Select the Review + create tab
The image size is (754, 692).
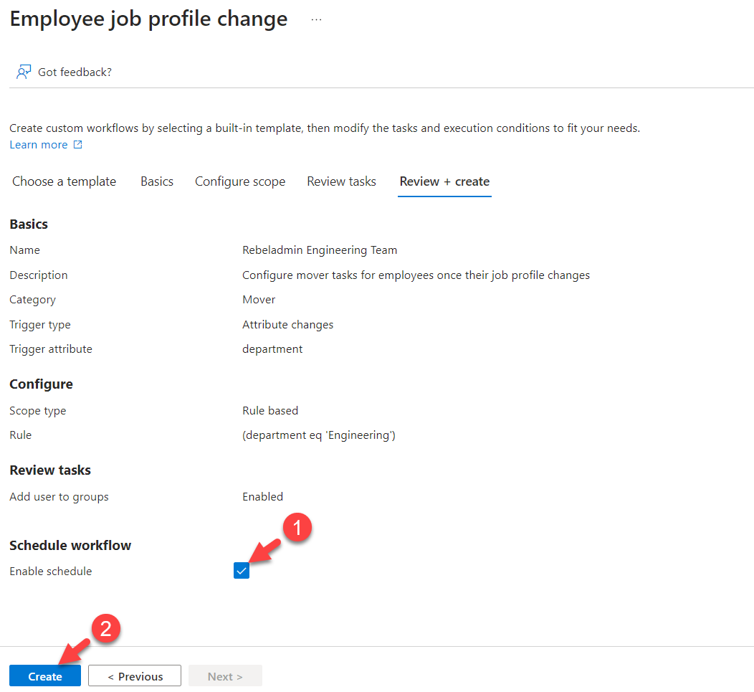click(444, 181)
